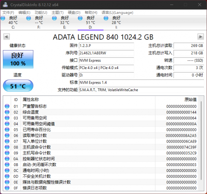Click the firmware field 1.2.3.P

106,46
